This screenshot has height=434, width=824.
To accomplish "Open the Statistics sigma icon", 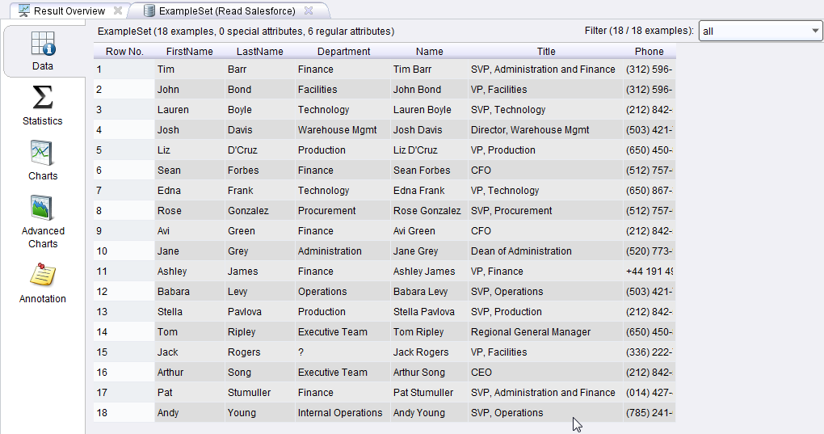I will coord(42,98).
